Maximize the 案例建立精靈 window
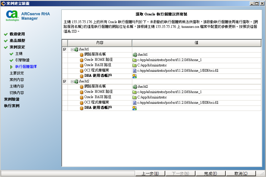The width and height of the screenshot is (266, 177). 257,3
